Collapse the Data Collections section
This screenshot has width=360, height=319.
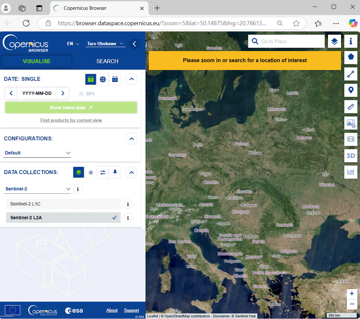click(x=131, y=172)
